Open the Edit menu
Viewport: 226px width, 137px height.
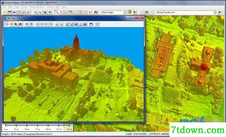point(10,7)
